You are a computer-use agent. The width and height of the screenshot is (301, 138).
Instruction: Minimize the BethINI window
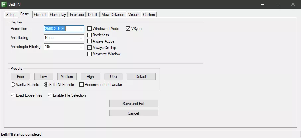pyautogui.click(x=263, y=4)
